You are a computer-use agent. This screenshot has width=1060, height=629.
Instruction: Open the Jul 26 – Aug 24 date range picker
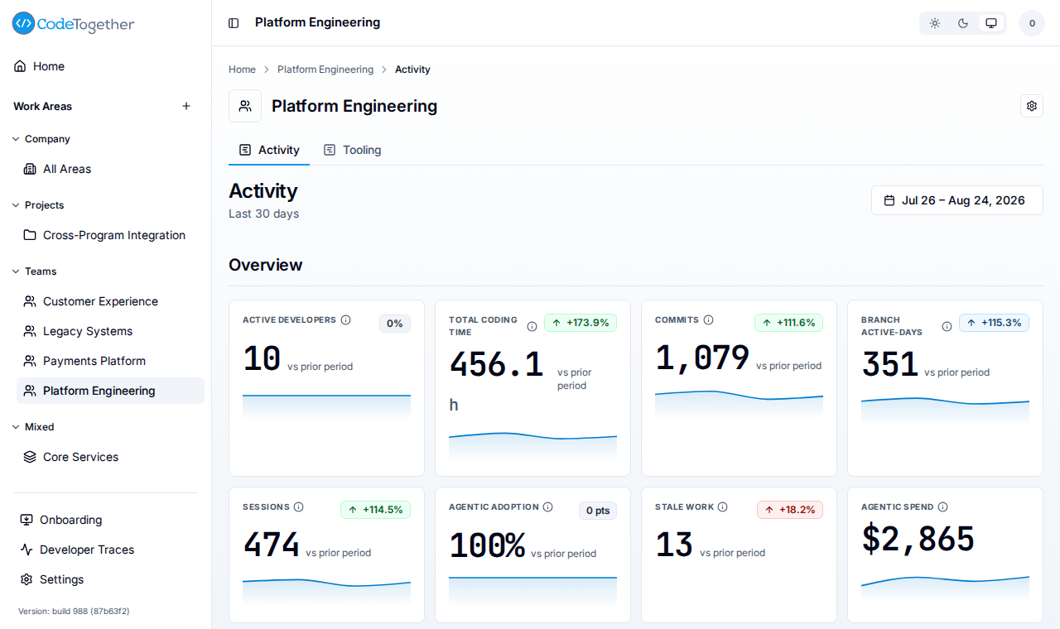(x=956, y=200)
